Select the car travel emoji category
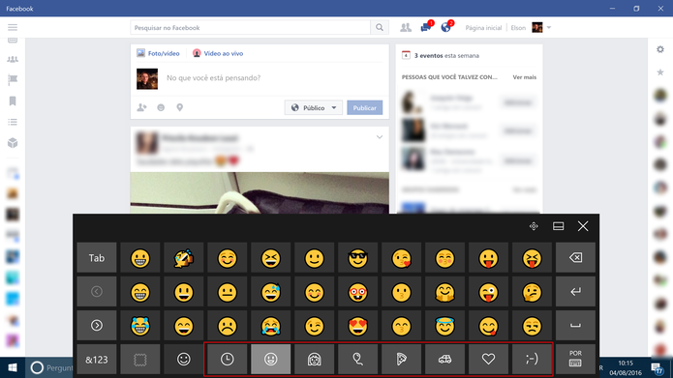 [x=444, y=359]
